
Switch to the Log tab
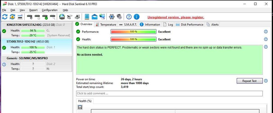168,25
